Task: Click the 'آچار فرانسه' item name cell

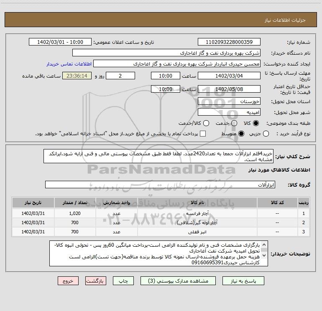Action: click(x=197, y=213)
